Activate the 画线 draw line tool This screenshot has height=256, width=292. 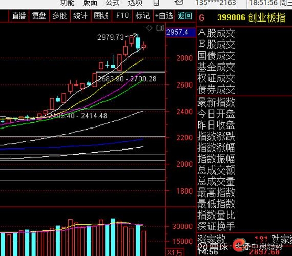click(101, 16)
